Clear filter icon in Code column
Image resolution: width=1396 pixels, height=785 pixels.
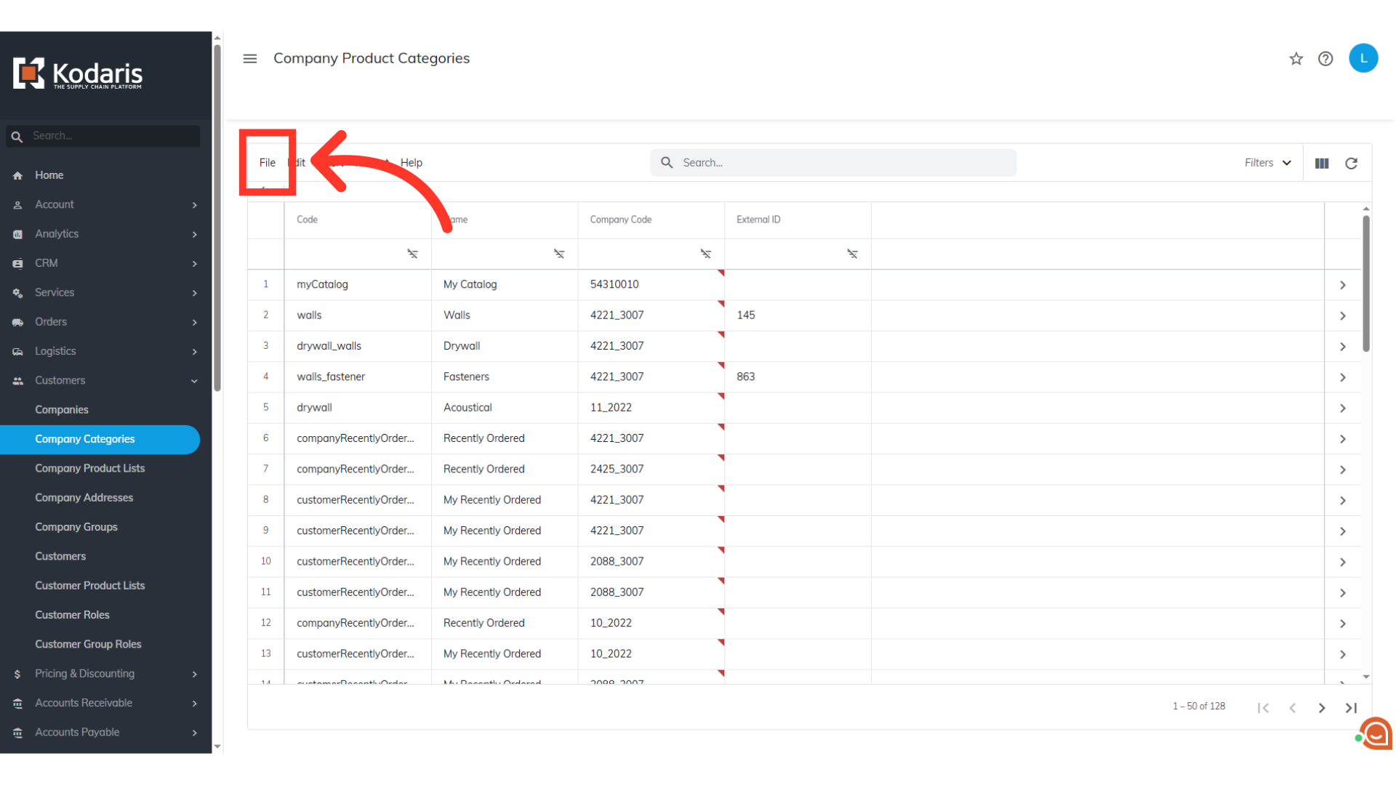(412, 254)
